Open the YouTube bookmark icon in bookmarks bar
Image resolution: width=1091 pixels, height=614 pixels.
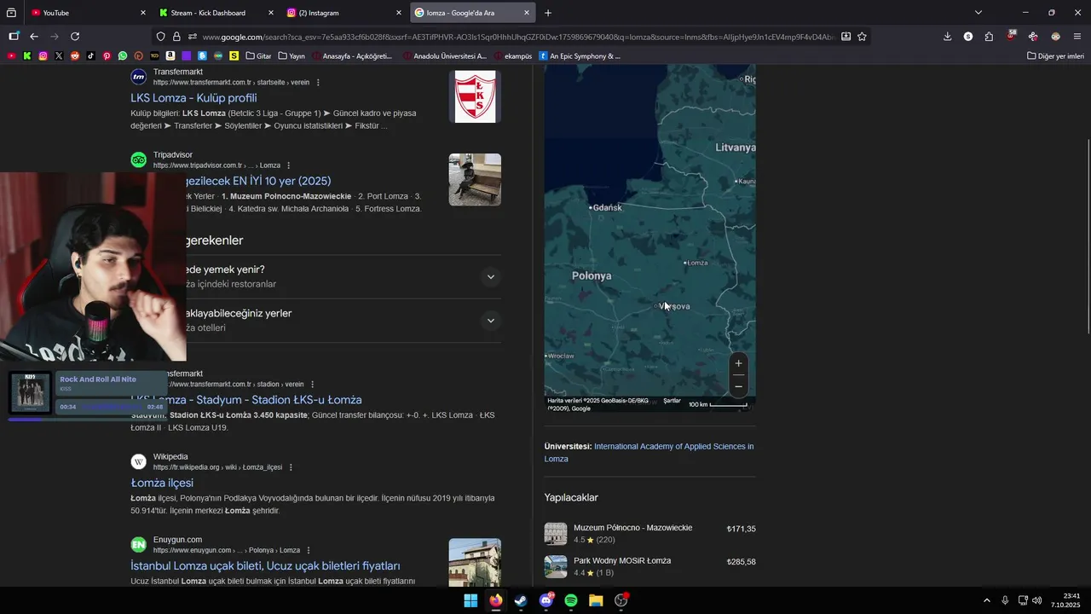pyautogui.click(x=11, y=56)
